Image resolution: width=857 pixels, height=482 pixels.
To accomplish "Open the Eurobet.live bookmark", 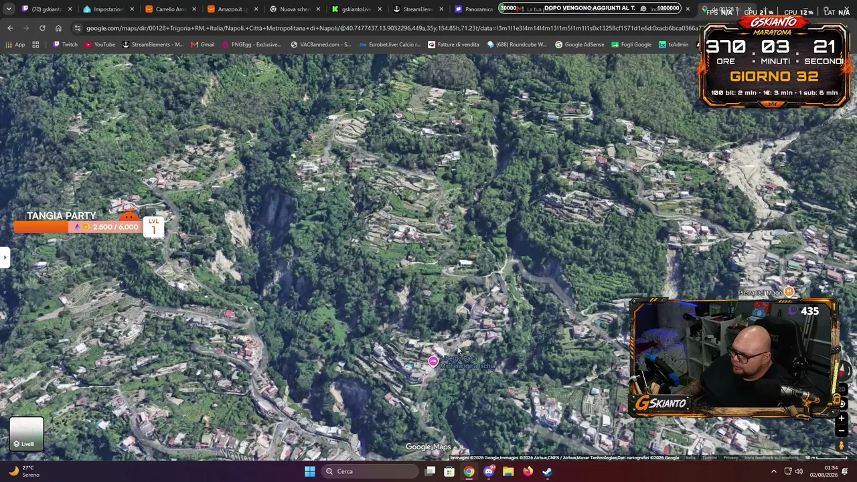I will (390, 45).
